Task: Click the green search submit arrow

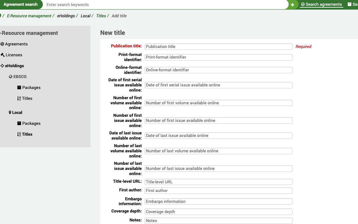Action: pos(292,4)
